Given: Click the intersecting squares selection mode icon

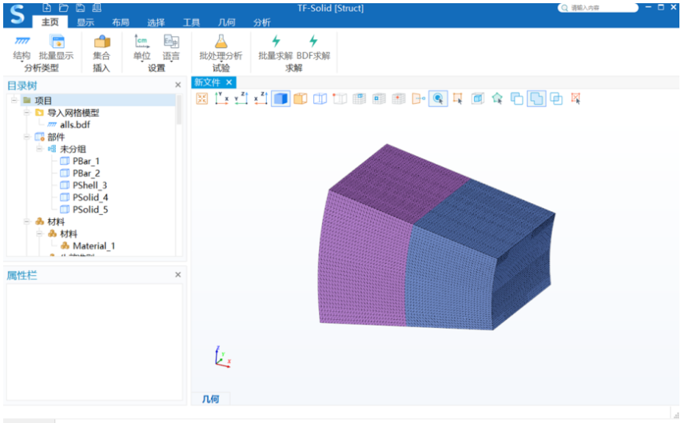Looking at the screenshot, I should [x=556, y=98].
